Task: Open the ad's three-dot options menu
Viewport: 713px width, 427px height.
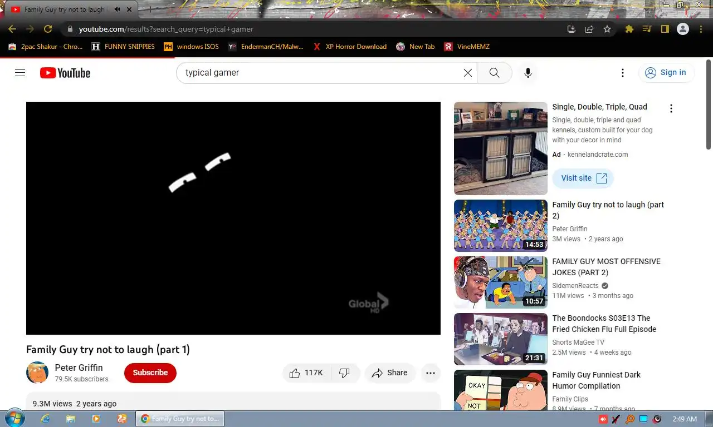Action: pos(671,108)
